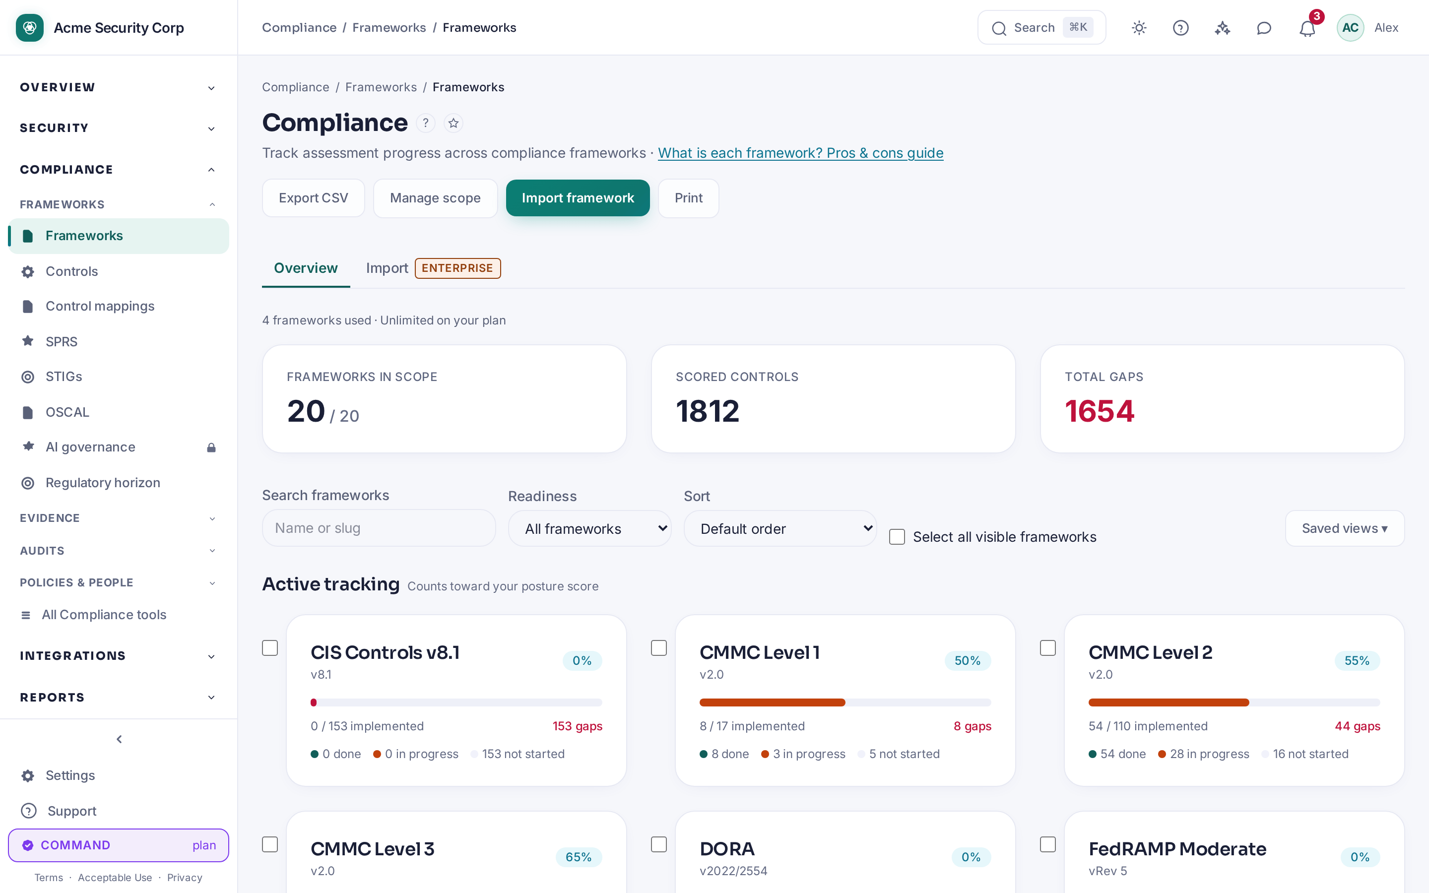Open Settings gear in sidebar
The image size is (1429, 893).
(118, 775)
